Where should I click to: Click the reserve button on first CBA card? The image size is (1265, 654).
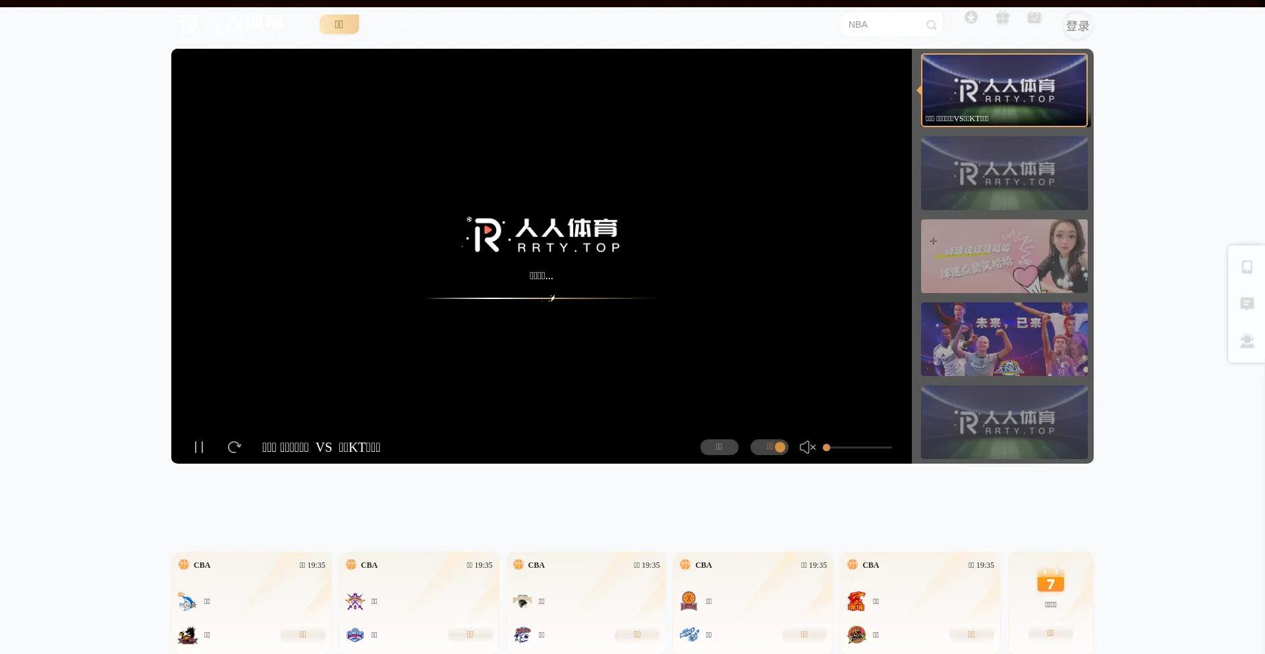(x=302, y=634)
